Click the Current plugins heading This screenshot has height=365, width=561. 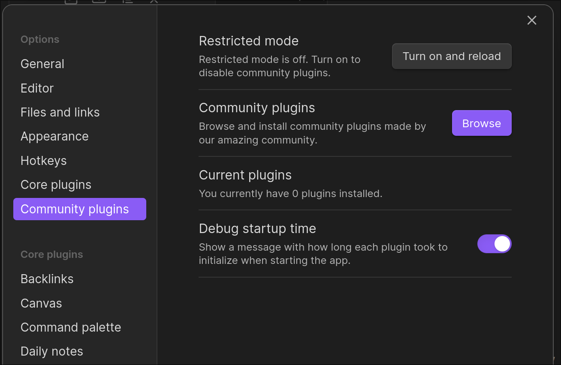[x=245, y=175]
